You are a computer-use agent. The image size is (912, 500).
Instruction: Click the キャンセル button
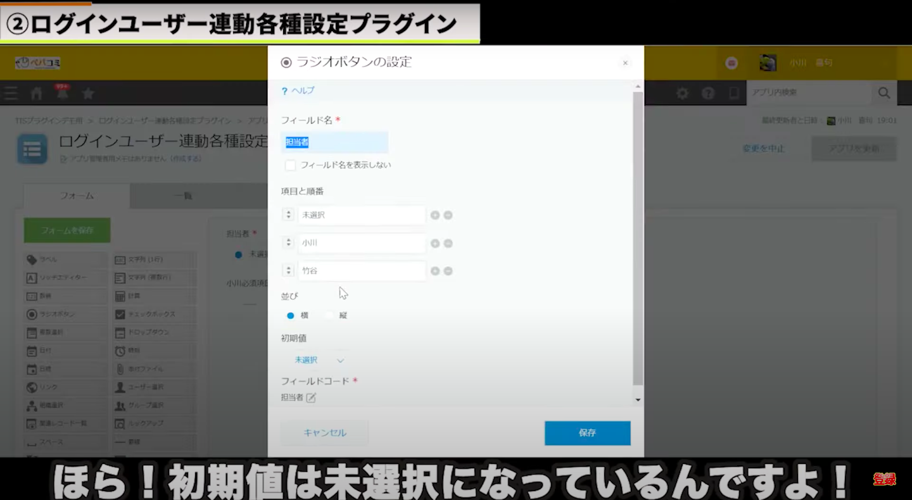click(324, 433)
